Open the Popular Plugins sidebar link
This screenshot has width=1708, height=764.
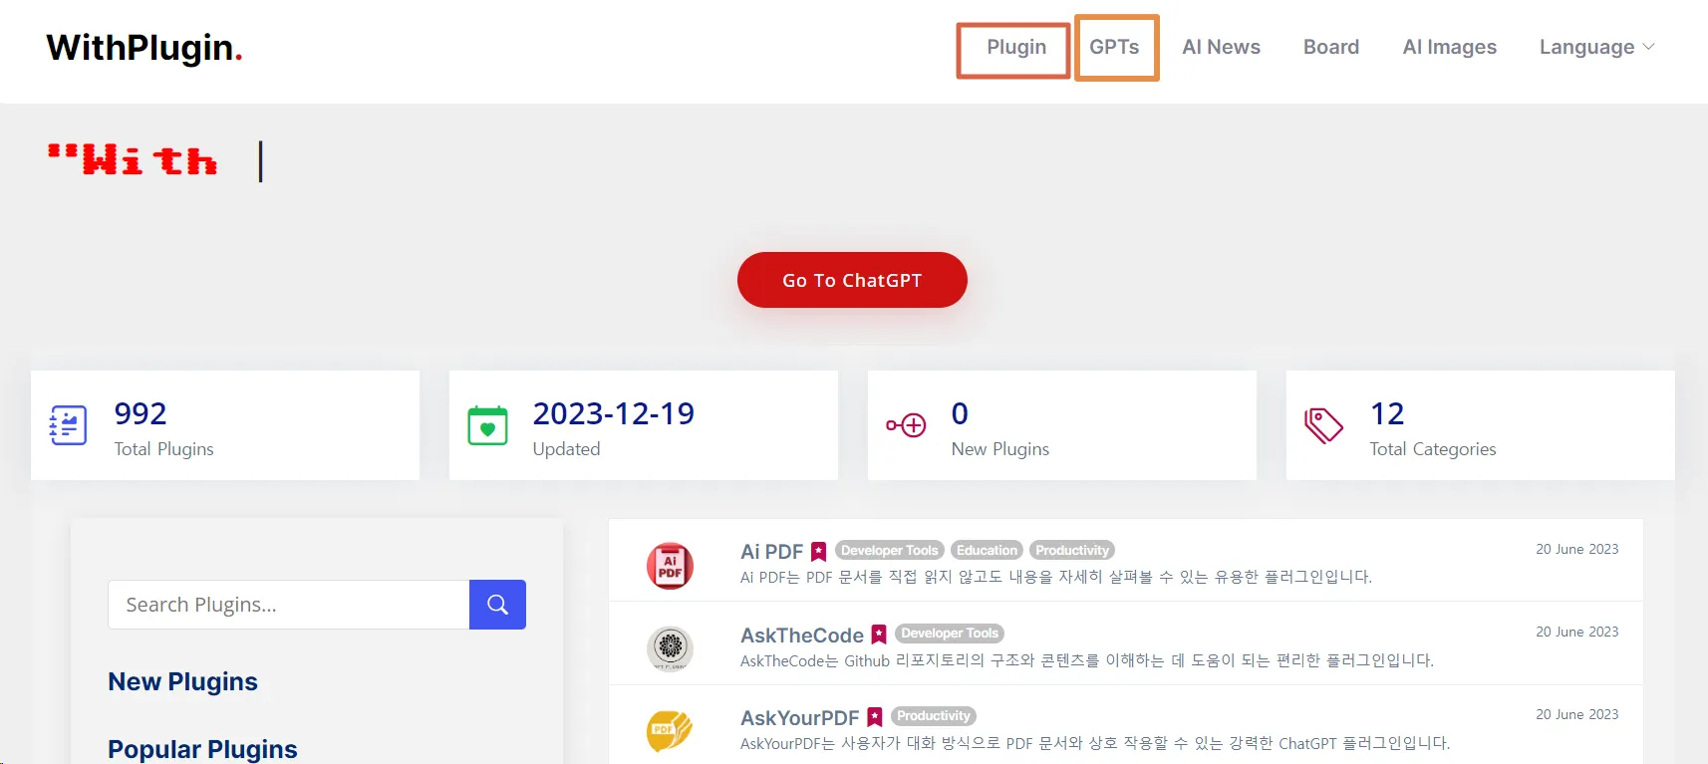click(x=202, y=749)
